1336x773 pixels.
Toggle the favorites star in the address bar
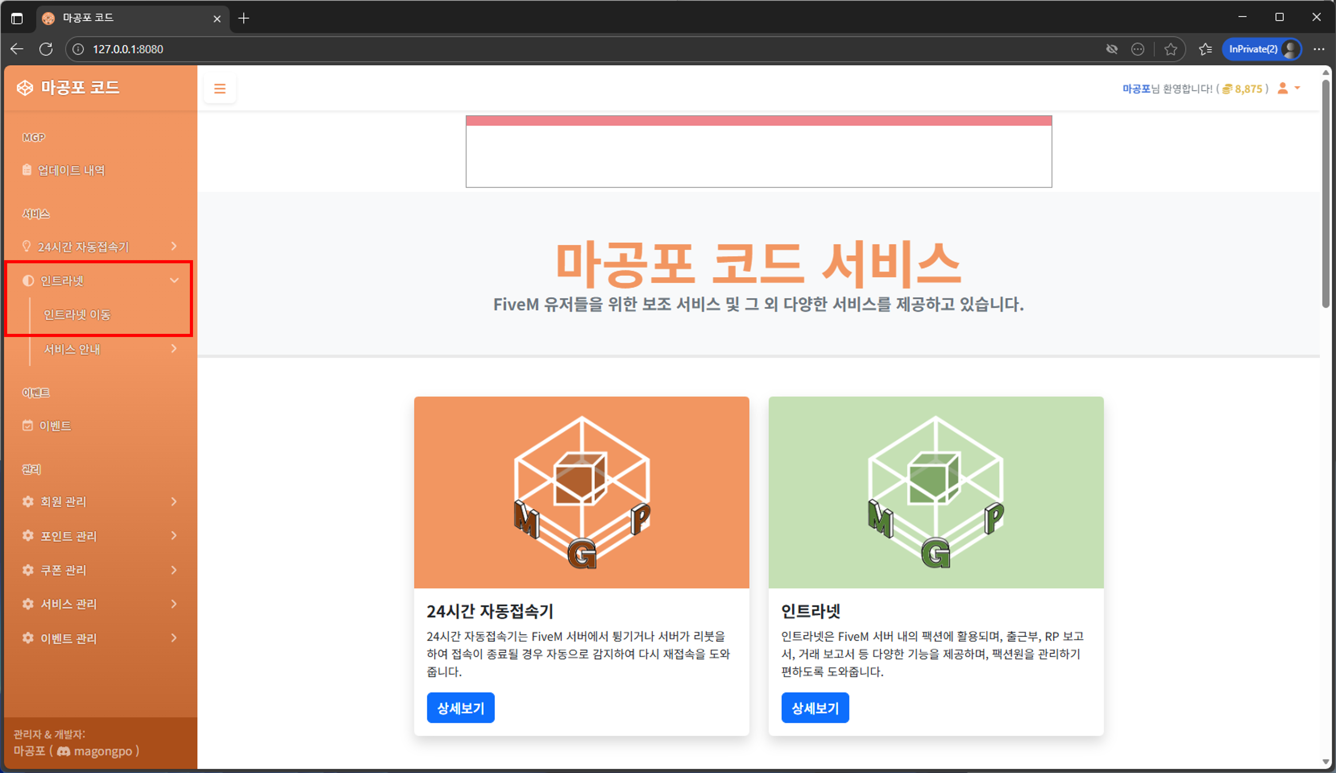point(1171,49)
